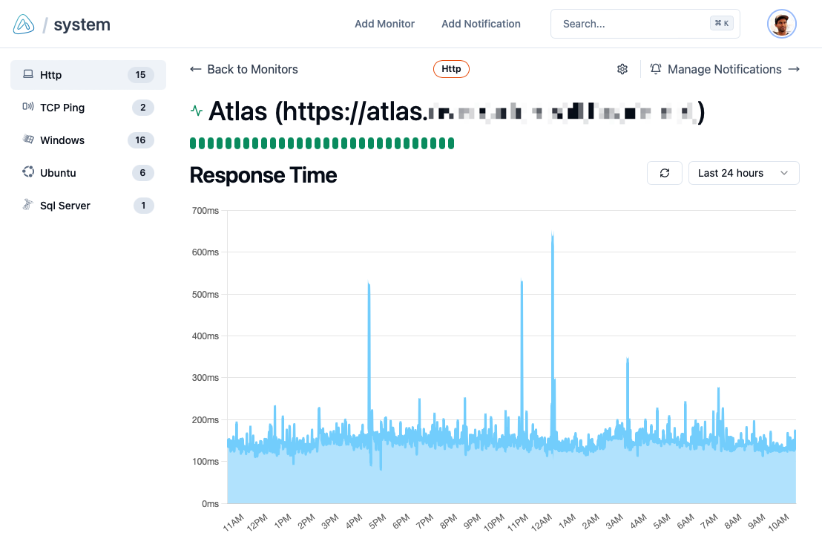Go back to Monitors

coord(243,68)
